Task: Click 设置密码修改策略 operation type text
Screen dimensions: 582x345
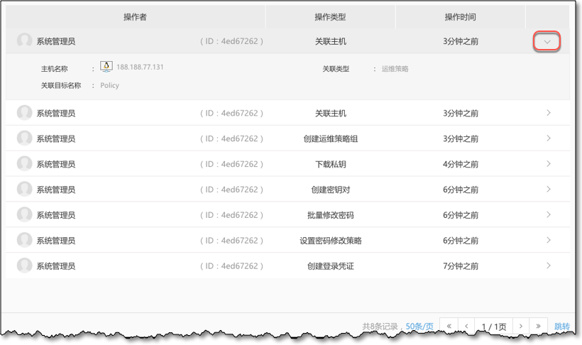Action: pyautogui.click(x=330, y=241)
